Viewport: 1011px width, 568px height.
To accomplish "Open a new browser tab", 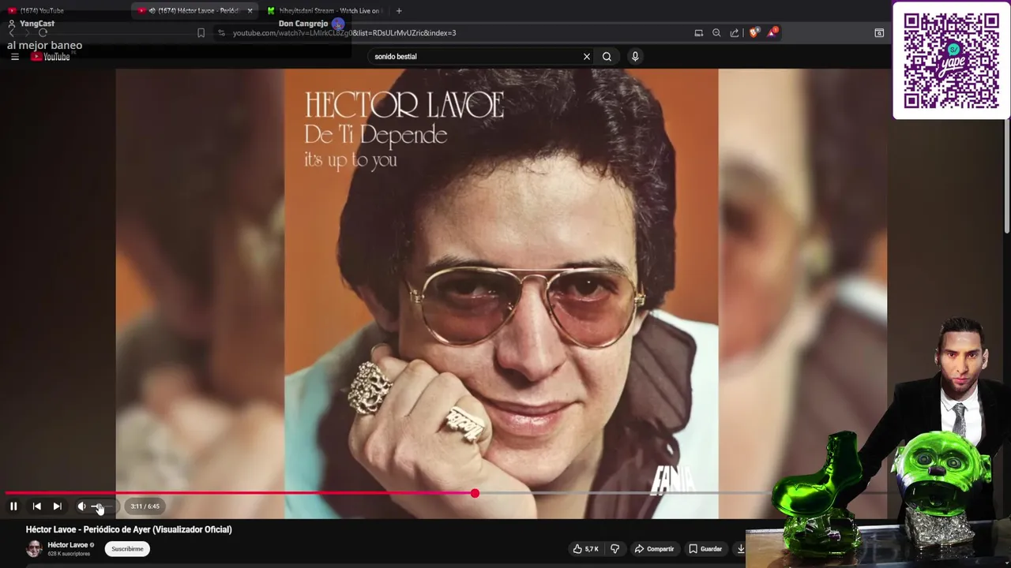I will point(399,10).
